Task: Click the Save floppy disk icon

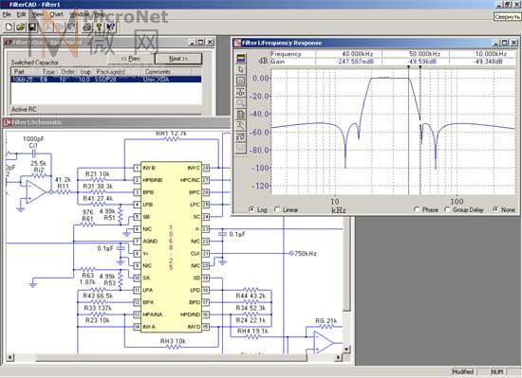Action: [32, 27]
